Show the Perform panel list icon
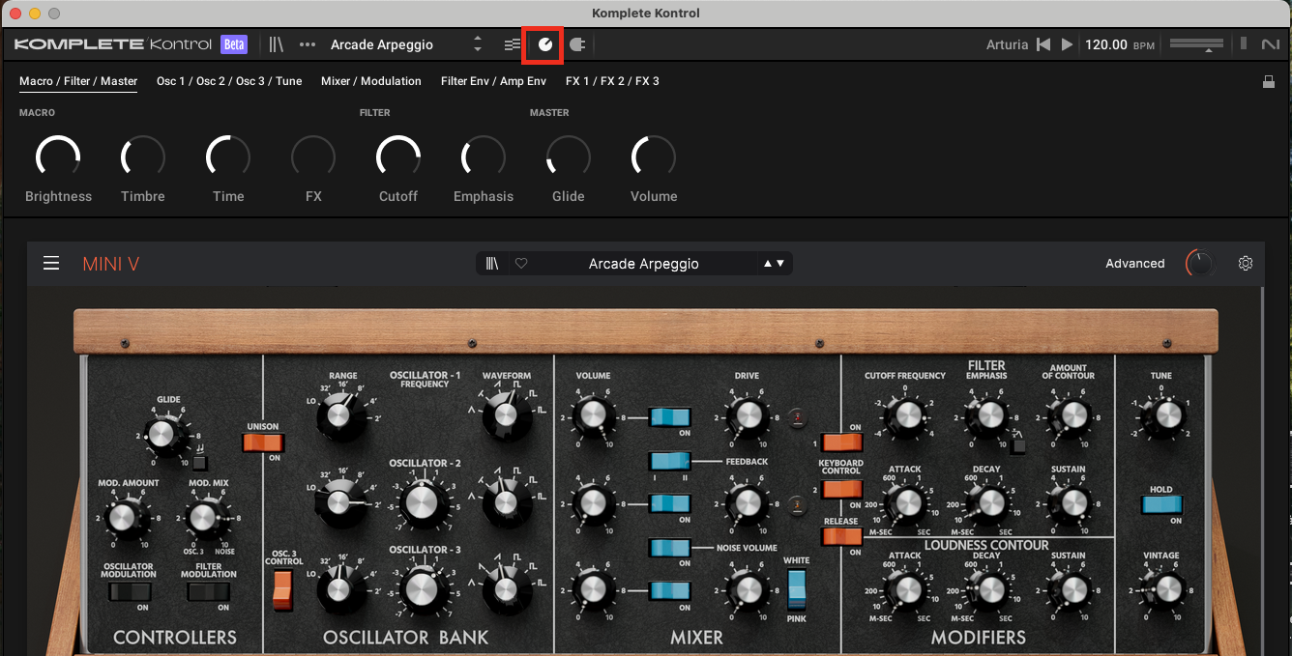 pos(512,44)
